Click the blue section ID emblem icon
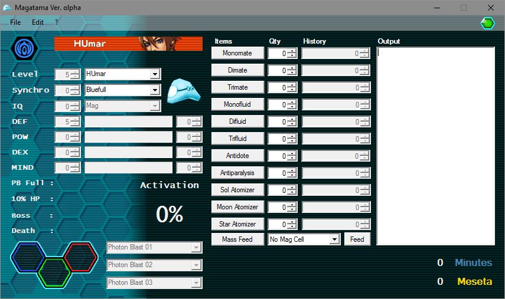Screen dimensions: 505x299 pos(24,48)
